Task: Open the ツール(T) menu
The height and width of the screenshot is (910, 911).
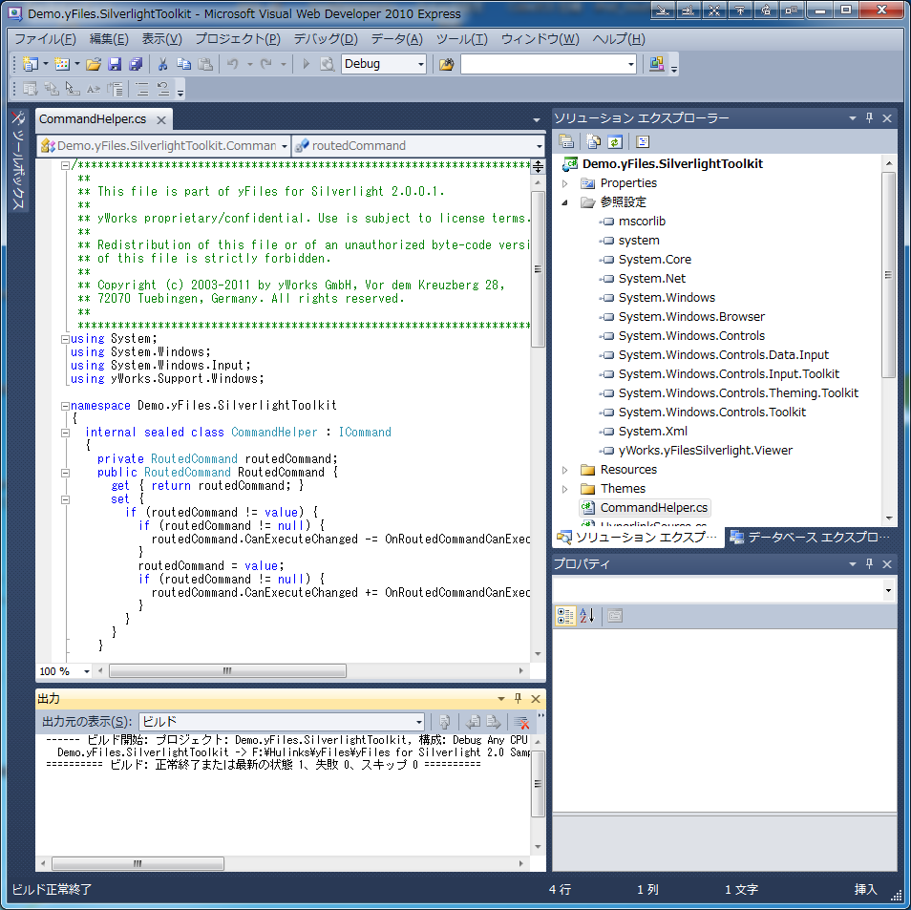Action: point(462,39)
